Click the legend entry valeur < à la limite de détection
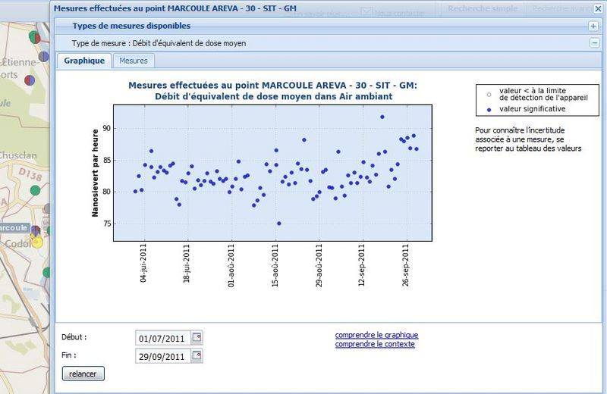 (538, 94)
